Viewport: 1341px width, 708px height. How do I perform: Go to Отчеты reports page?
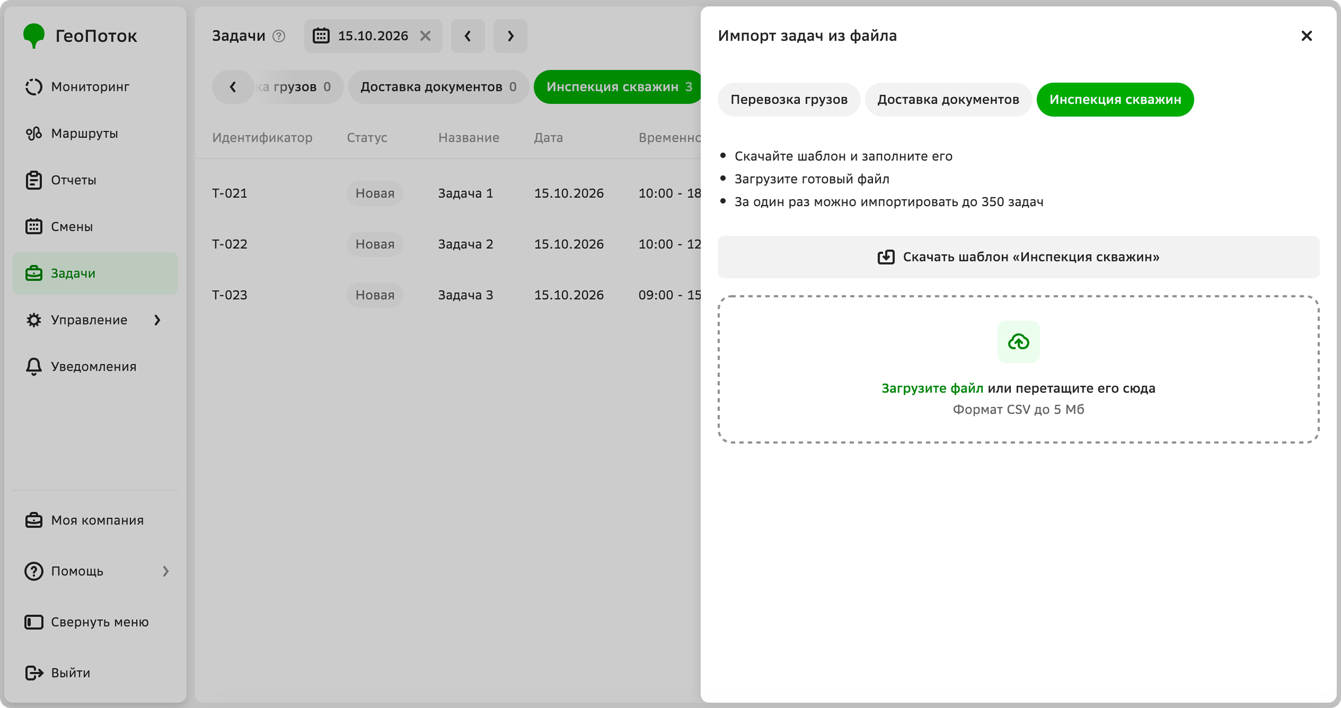click(x=95, y=179)
